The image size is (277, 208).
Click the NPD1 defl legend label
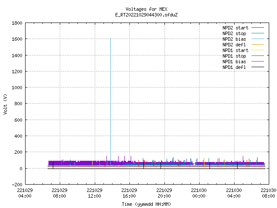pyautogui.click(x=234, y=68)
